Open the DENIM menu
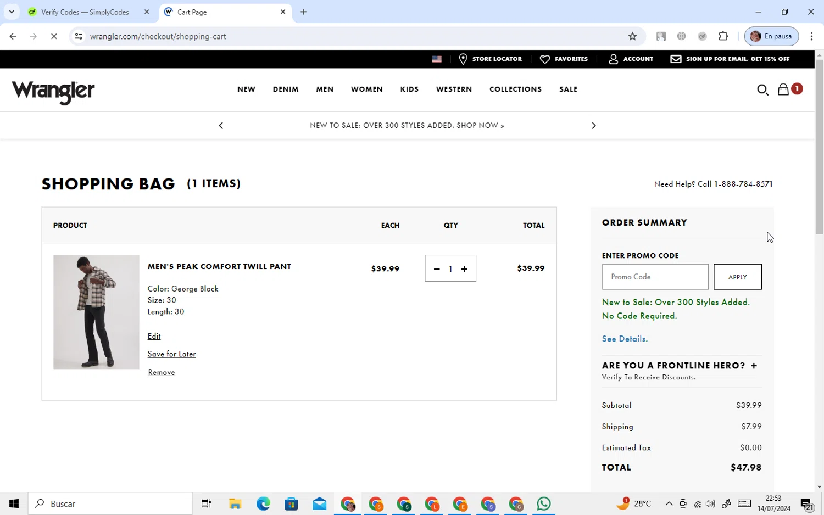The image size is (824, 515). point(286,89)
